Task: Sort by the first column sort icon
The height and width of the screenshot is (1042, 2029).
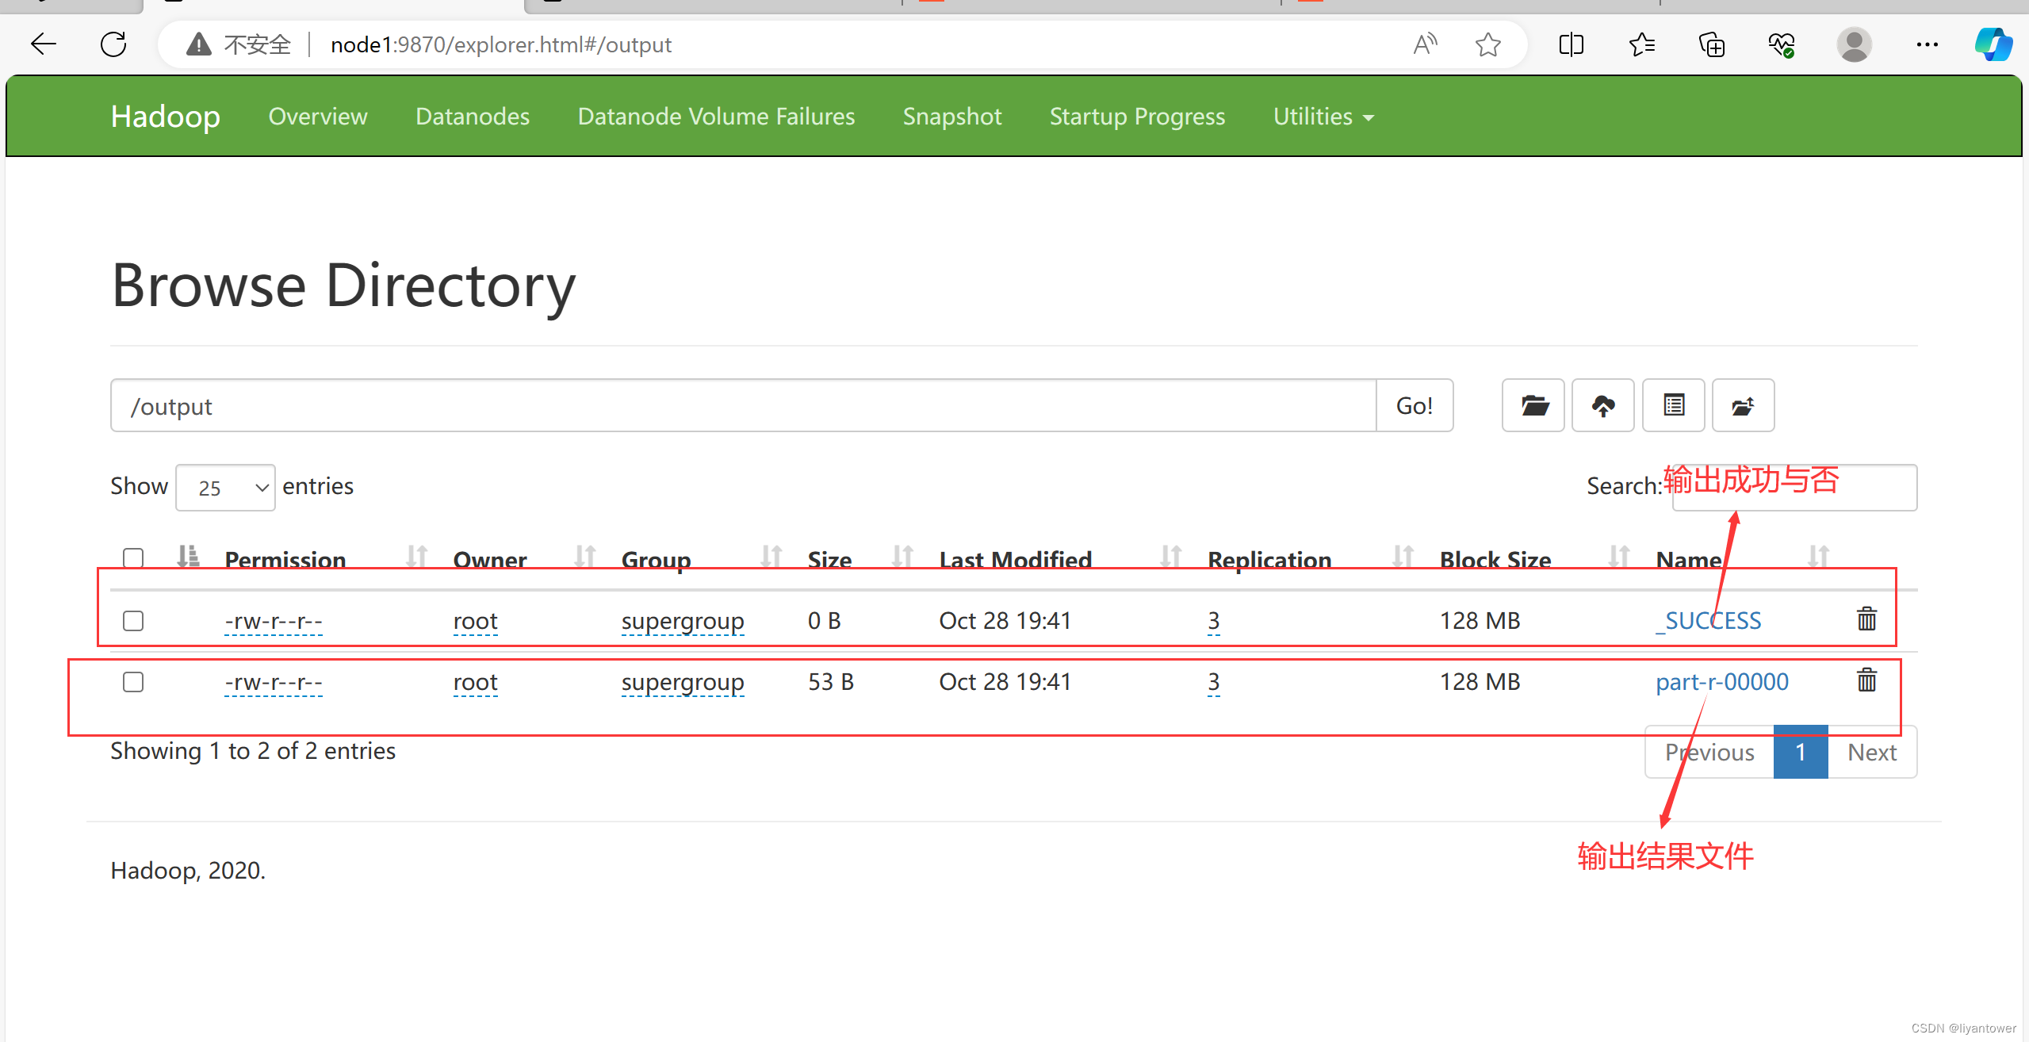Action: (188, 557)
